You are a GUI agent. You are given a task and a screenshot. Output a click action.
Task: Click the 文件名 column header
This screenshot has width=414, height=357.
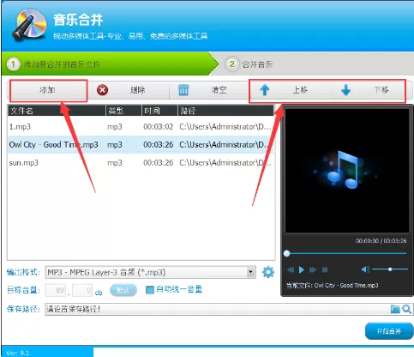pyautogui.click(x=57, y=111)
